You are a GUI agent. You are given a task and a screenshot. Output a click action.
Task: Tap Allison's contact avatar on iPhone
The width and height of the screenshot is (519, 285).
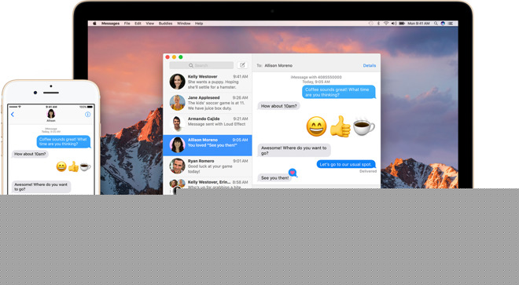[51, 114]
